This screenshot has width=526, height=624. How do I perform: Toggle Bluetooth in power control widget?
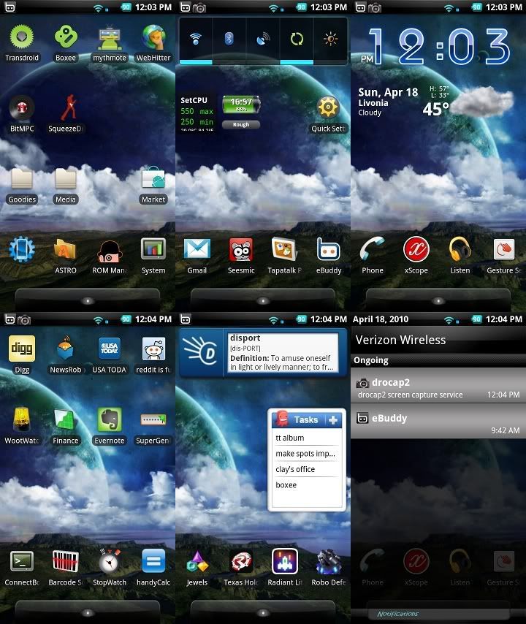pyautogui.click(x=229, y=41)
